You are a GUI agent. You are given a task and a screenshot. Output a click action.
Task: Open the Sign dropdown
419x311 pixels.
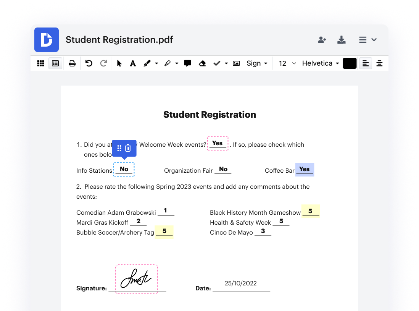coord(257,63)
